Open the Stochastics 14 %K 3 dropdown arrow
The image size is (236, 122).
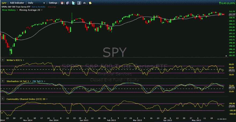(x=31, y=81)
